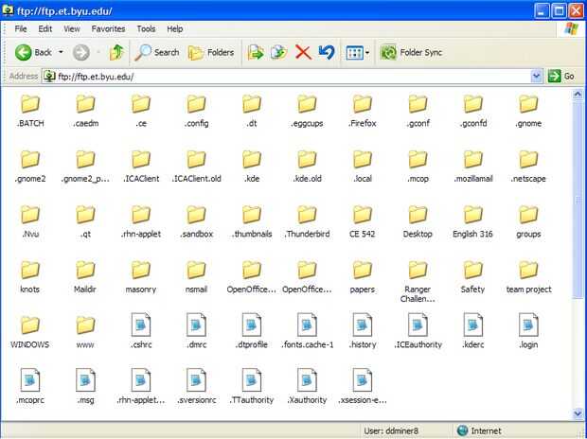Select the .BATCH folder
Screen dimensions: 587x439
click(x=30, y=111)
